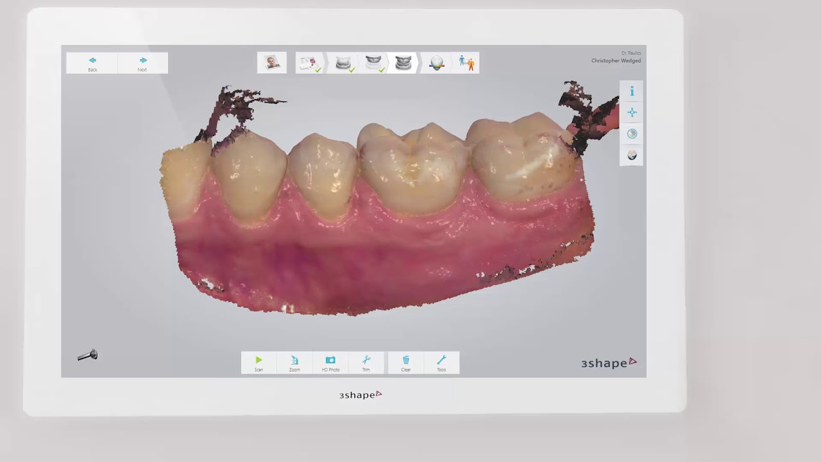Open the send-to-lab workflow step
821x462 pixels.
pos(466,63)
